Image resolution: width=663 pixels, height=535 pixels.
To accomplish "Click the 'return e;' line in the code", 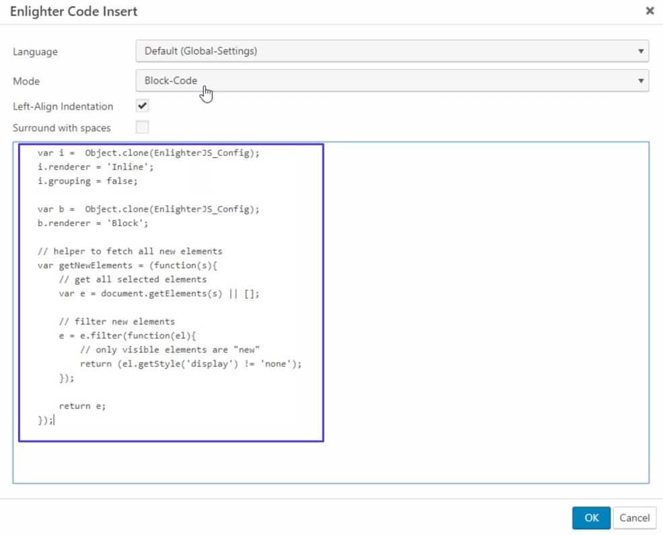I will (82, 406).
